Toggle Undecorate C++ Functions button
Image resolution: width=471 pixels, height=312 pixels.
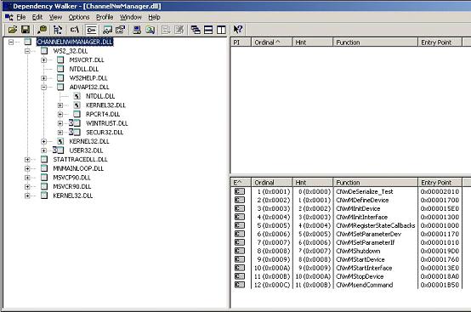click(x=91, y=30)
